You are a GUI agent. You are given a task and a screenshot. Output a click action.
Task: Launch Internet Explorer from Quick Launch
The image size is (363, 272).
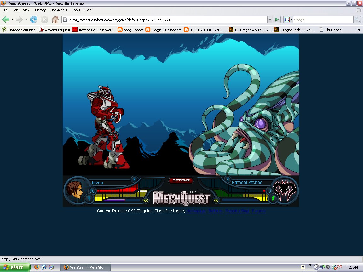coord(44,267)
